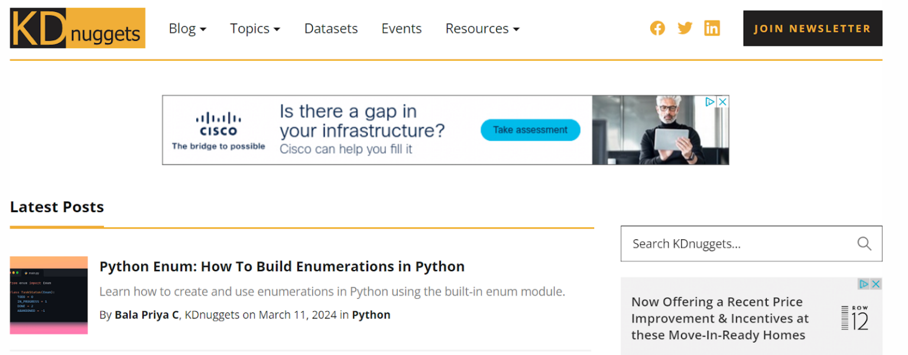This screenshot has height=355, width=908.
Task: Click author link Bala Priya C
Action: (147, 315)
